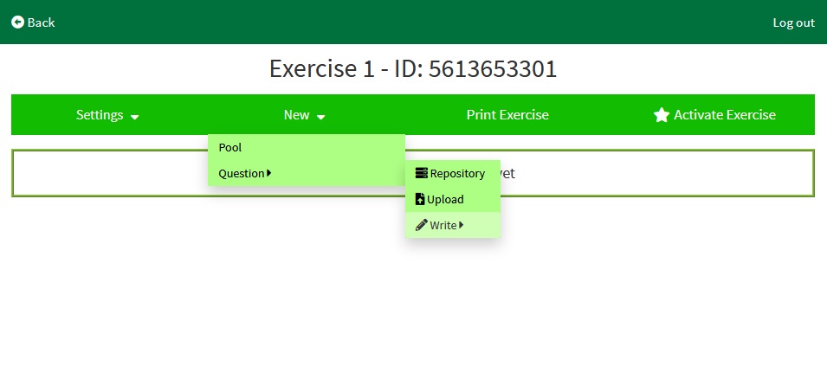Select Pool from the New menu
The height and width of the screenshot is (366, 827).
[x=230, y=147]
